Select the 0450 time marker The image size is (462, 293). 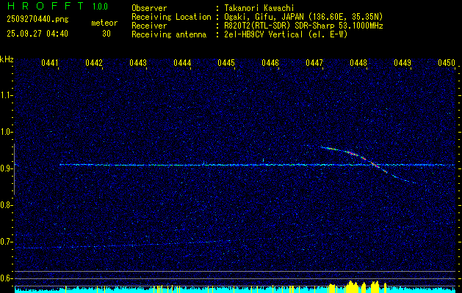(x=447, y=64)
